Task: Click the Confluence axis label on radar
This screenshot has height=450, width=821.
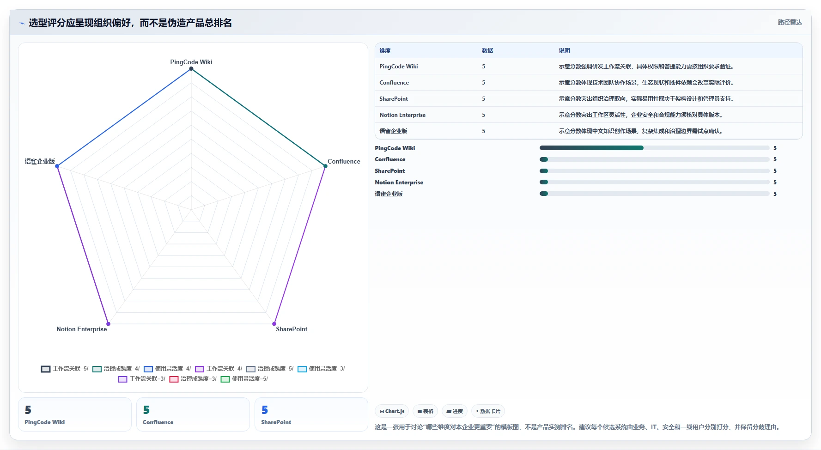Action: point(344,161)
